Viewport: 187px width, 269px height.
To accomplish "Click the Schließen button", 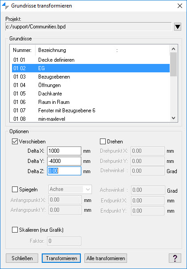I will click(22, 258).
